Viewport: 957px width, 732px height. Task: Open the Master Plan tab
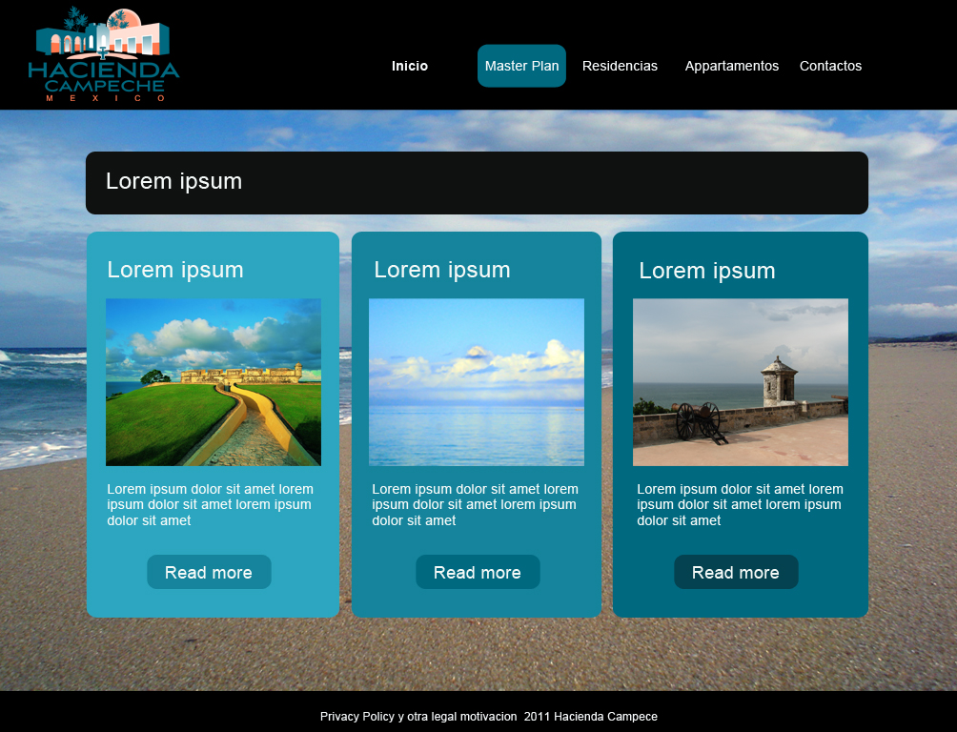pyautogui.click(x=521, y=66)
